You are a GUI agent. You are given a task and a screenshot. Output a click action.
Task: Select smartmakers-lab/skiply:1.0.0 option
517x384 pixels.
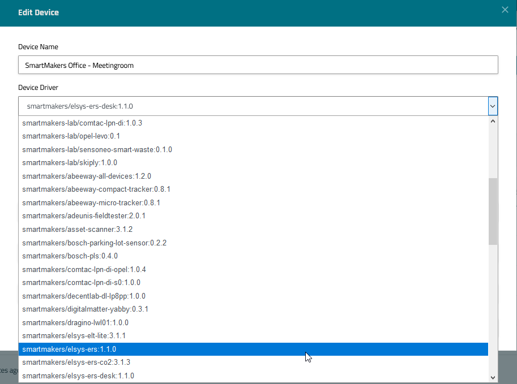point(70,163)
